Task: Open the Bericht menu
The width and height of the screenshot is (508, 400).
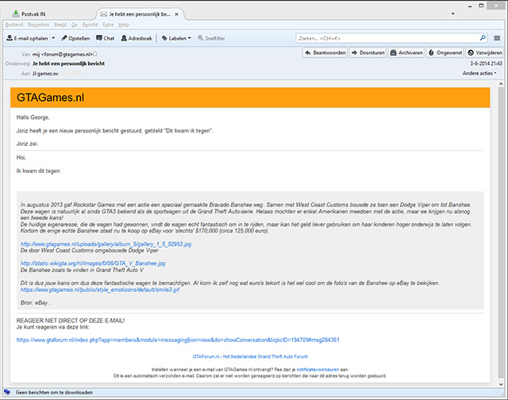Action: coord(90,25)
